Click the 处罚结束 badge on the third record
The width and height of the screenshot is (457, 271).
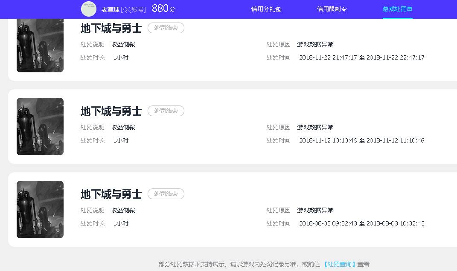click(166, 194)
